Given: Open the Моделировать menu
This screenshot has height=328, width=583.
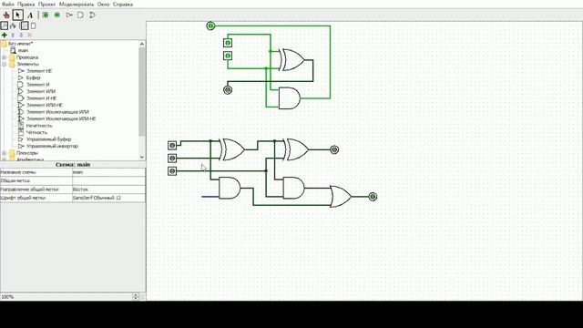Looking at the screenshot, I should [77, 5].
